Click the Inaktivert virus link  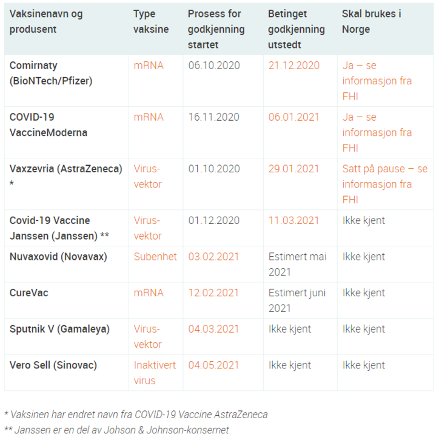tap(155, 373)
